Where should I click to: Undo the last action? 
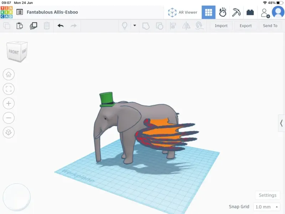point(61,26)
